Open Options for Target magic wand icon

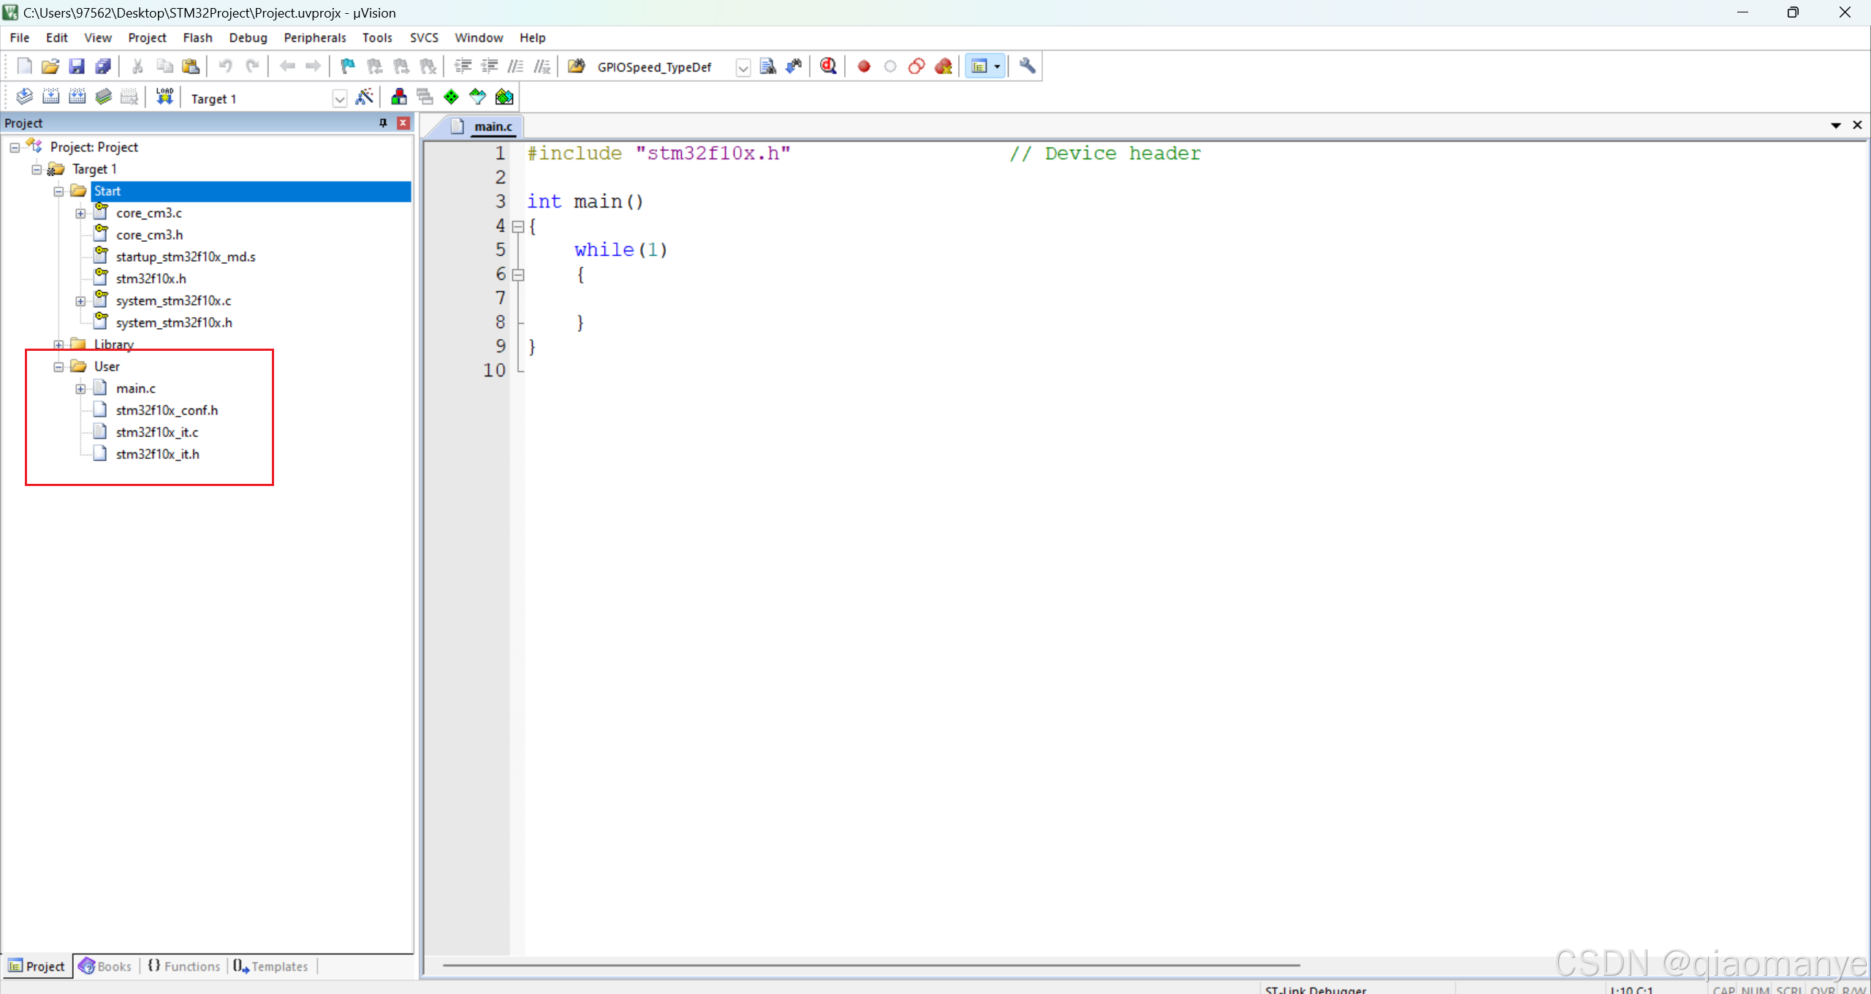click(x=364, y=97)
